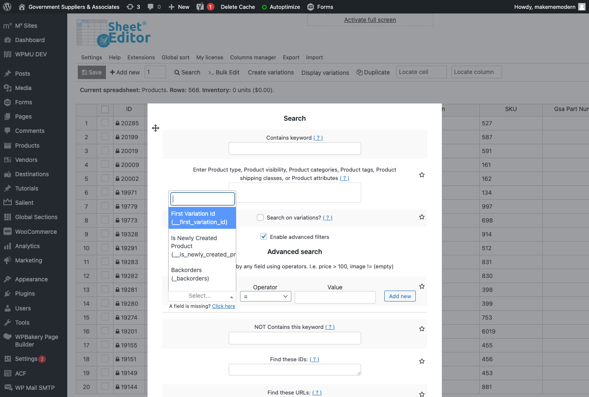Viewport: 589px width, 397px height.
Task: Open the Export menu item
Action: click(291, 58)
